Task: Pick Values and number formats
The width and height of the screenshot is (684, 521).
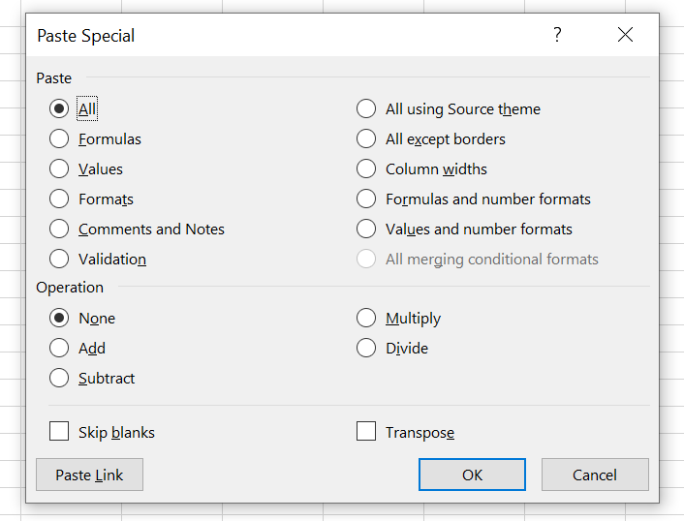Action: pos(366,230)
